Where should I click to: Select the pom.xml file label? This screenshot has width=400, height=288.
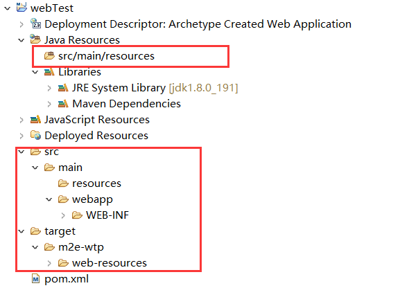(67, 279)
